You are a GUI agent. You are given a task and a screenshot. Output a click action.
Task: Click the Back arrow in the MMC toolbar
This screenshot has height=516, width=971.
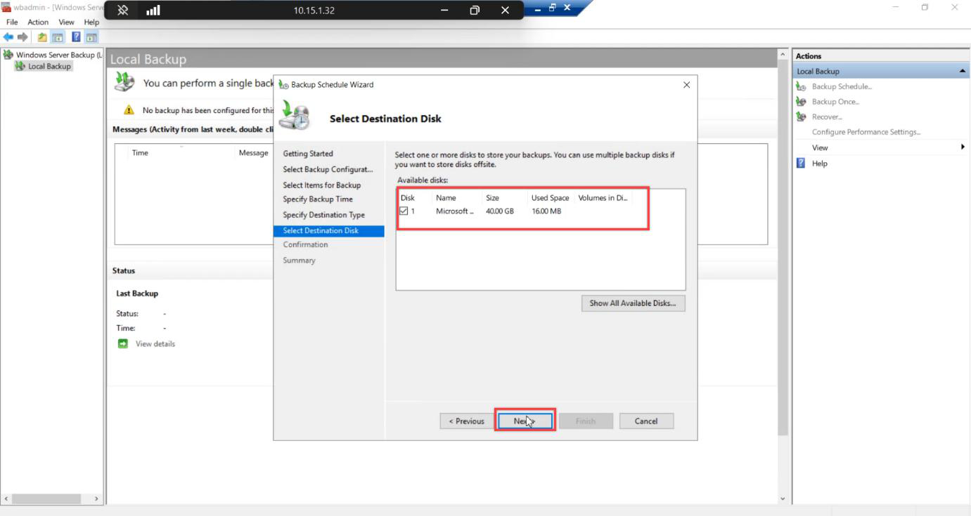8,37
